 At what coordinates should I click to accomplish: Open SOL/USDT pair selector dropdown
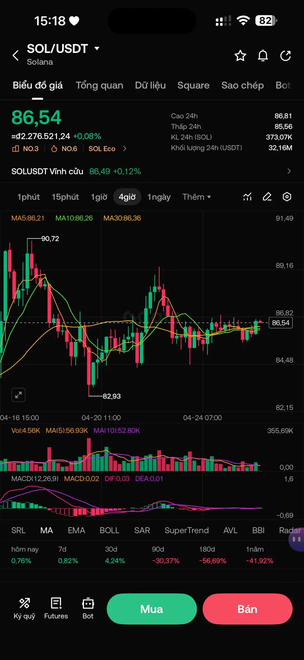point(63,49)
